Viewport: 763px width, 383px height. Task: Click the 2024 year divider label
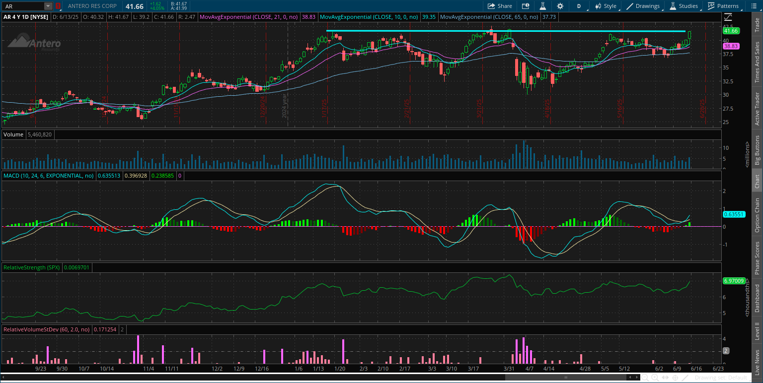(x=285, y=106)
